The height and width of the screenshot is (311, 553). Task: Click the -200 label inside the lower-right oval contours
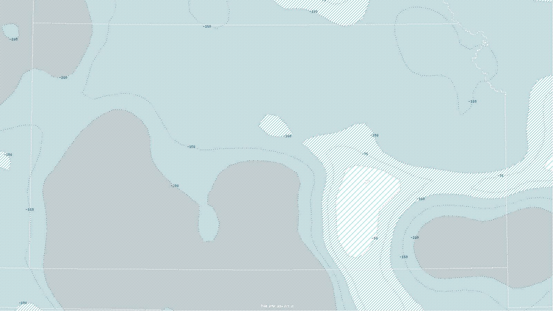point(415,238)
